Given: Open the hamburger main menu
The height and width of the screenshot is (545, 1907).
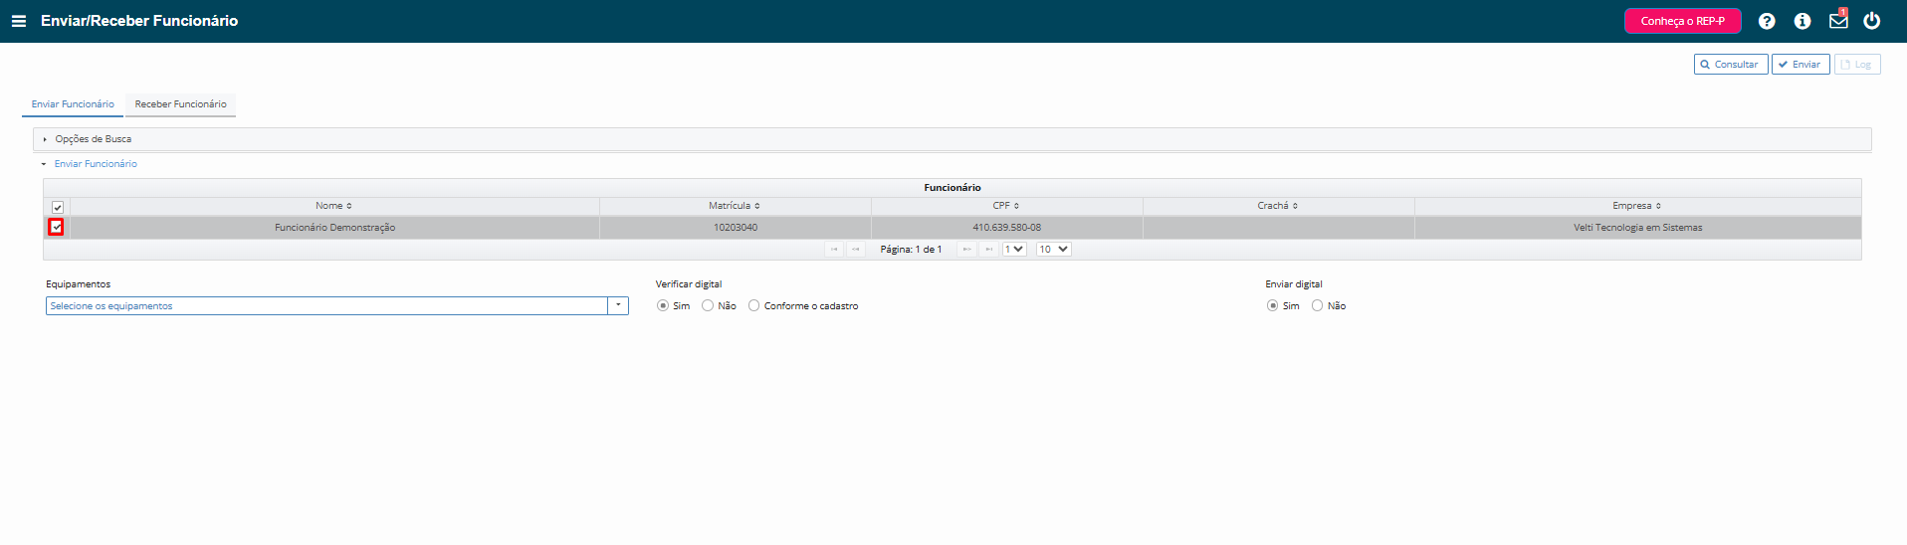Looking at the screenshot, I should point(18,21).
